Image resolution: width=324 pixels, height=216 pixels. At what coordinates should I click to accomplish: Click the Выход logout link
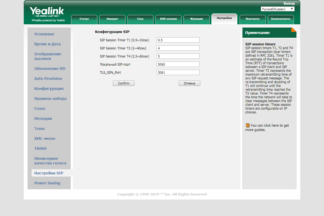click(289, 3)
